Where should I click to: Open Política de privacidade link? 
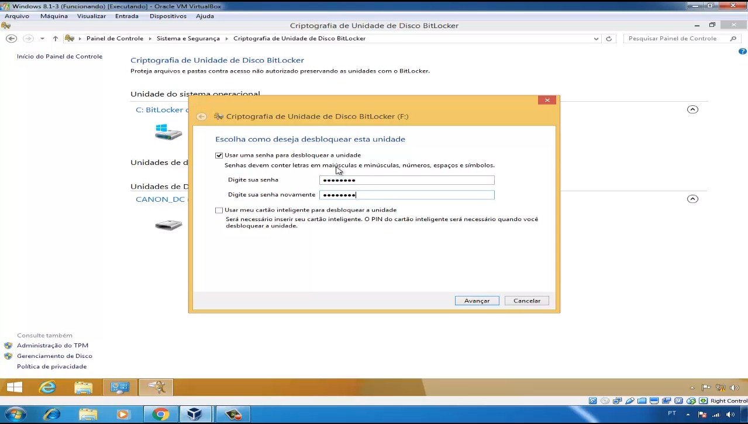point(51,367)
